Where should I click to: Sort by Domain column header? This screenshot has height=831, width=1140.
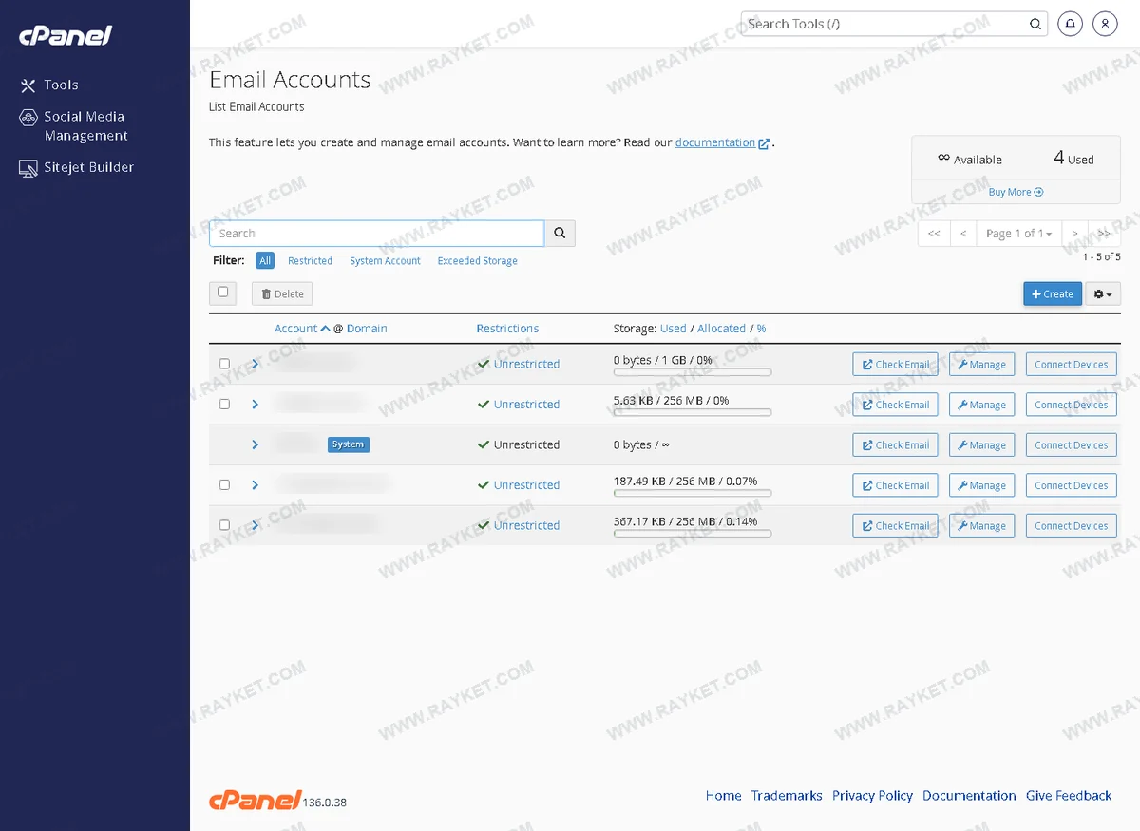coord(367,329)
